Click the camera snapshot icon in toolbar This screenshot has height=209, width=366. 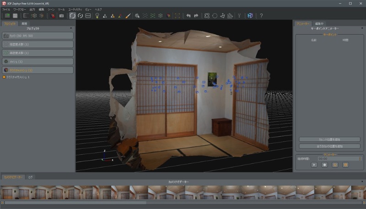click(x=61, y=16)
